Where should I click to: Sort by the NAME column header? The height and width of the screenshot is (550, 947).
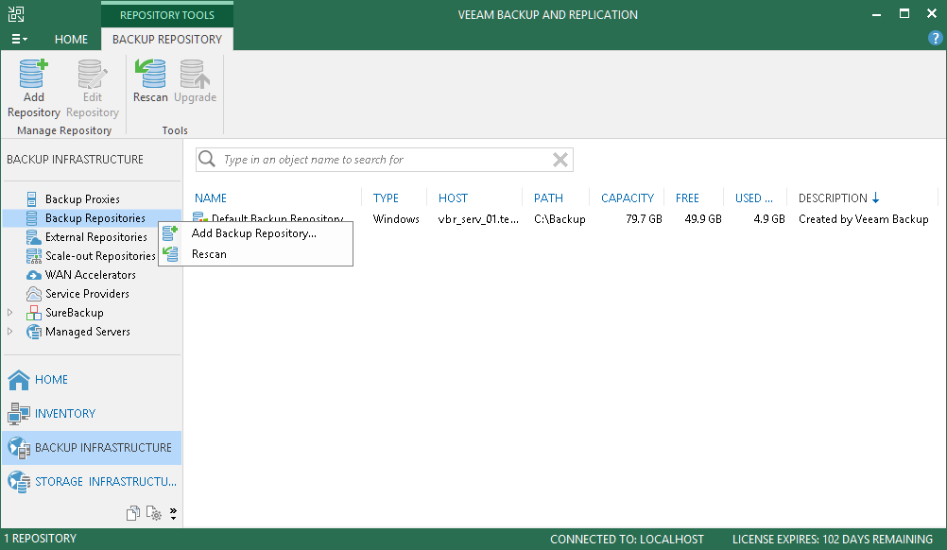tap(211, 198)
